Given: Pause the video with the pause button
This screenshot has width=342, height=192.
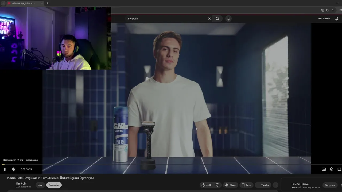Looking at the screenshot, I should tap(5, 169).
